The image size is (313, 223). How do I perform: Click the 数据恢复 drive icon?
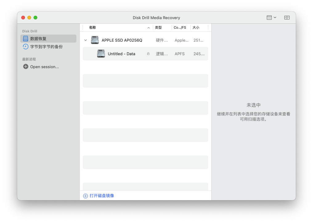26,39
